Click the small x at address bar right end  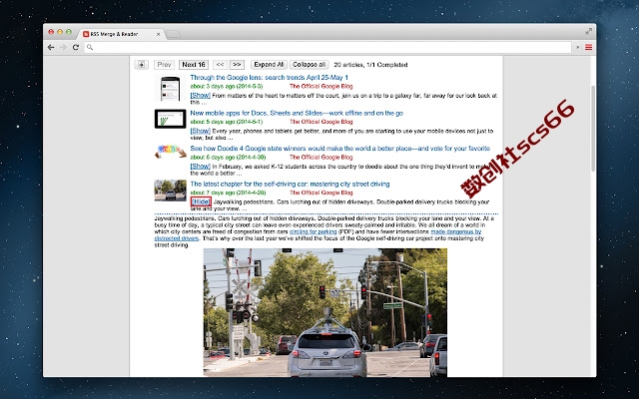click(577, 47)
